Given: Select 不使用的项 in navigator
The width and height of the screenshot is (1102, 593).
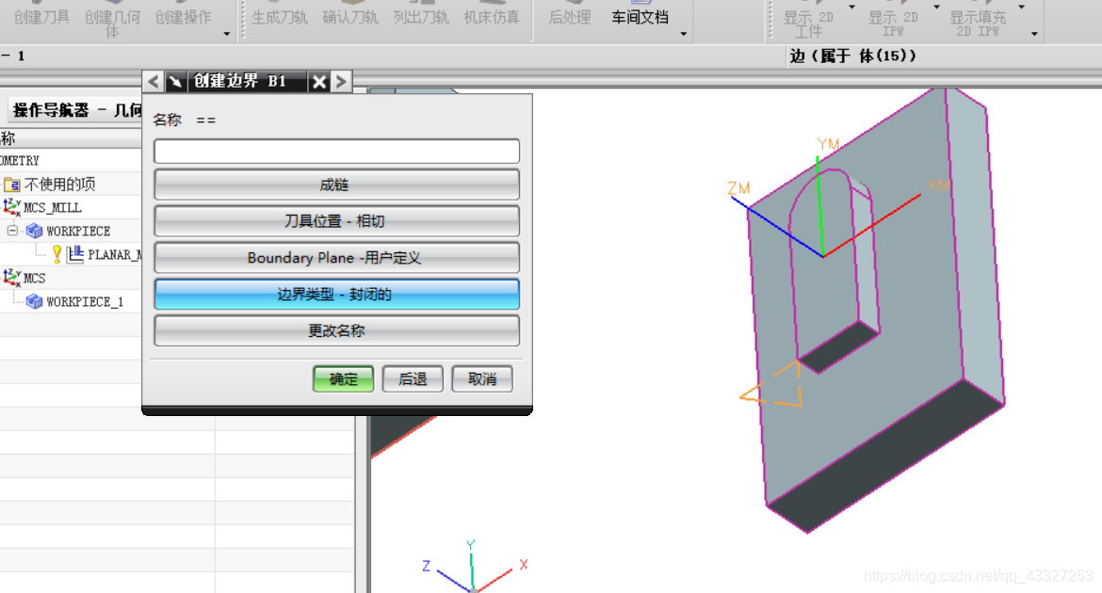Looking at the screenshot, I should click(x=59, y=184).
